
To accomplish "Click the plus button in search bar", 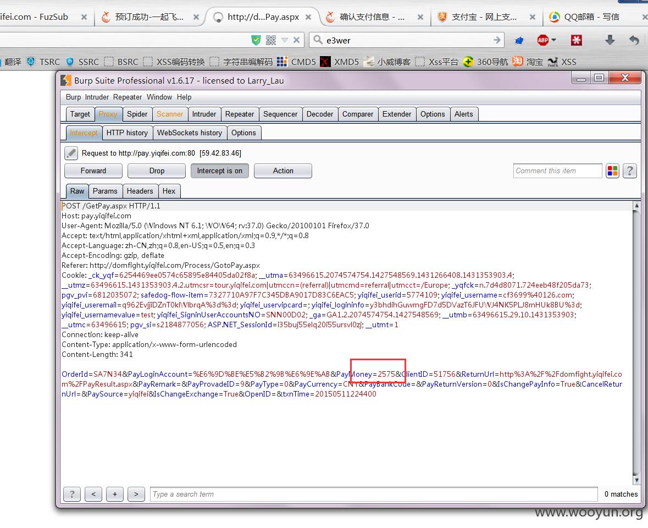I will pyautogui.click(x=115, y=494).
